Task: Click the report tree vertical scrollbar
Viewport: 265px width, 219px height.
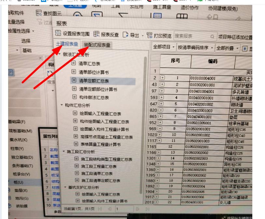Action: 144,125
